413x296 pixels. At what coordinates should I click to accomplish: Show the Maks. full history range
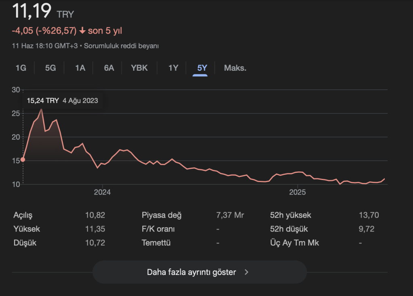tap(235, 68)
